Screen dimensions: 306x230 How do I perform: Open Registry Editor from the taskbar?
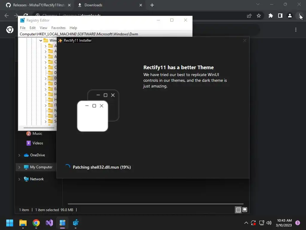(x=76, y=223)
